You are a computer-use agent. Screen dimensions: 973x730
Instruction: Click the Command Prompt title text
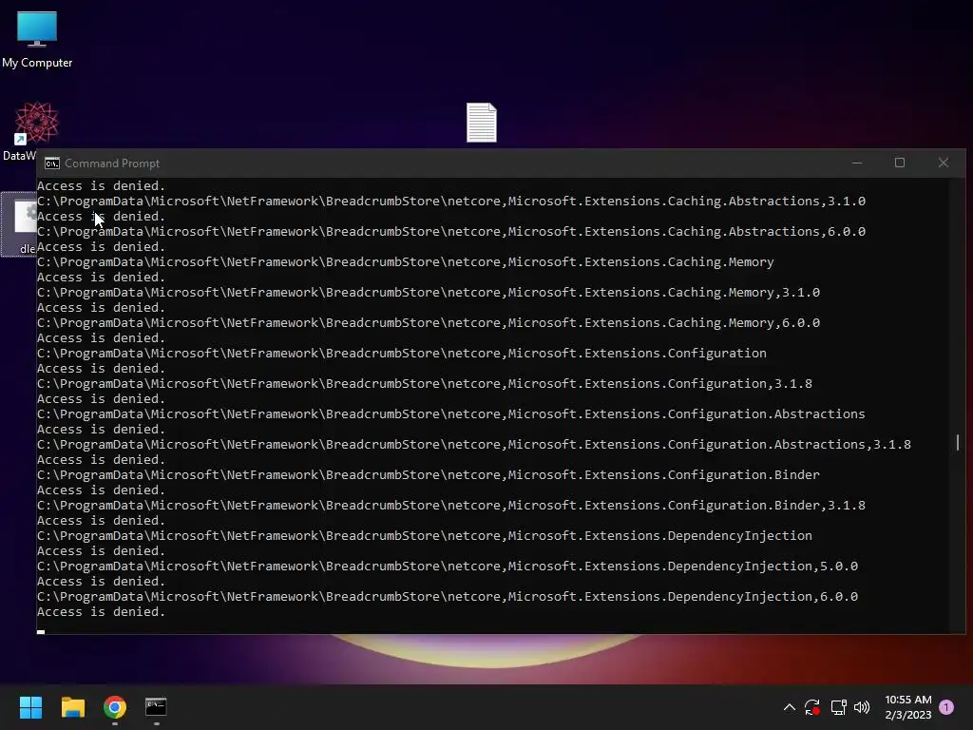click(x=112, y=163)
